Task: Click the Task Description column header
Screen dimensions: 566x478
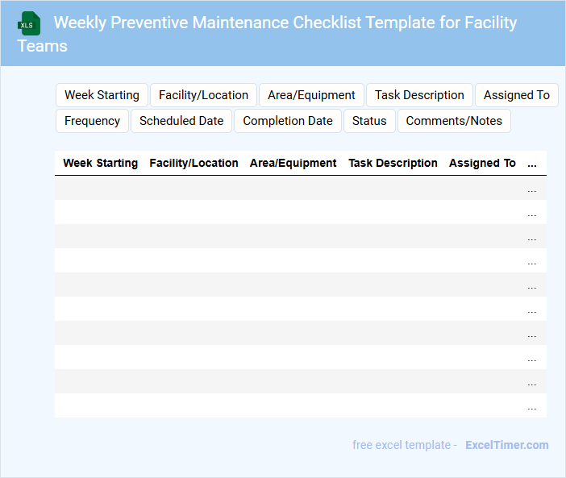Action: click(393, 163)
